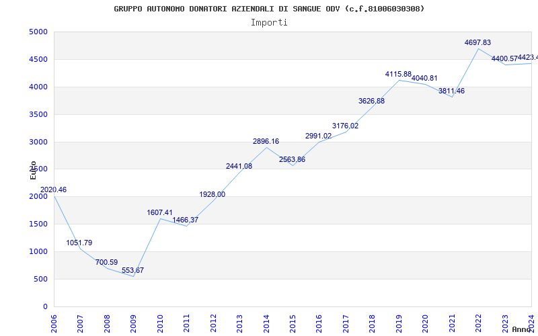Click the 4000 y-axis tick label
Image resolution: width=538 pixels, height=336 pixels.
pyautogui.click(x=38, y=87)
